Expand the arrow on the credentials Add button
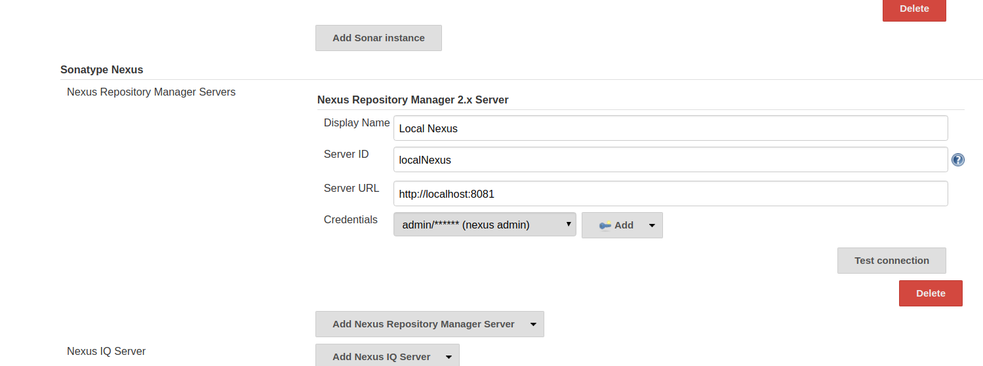This screenshot has width=983, height=366. tap(652, 225)
